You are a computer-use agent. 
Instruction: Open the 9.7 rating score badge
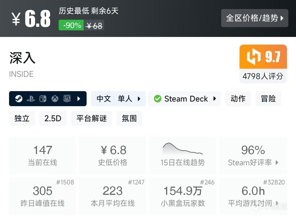pos(263,56)
